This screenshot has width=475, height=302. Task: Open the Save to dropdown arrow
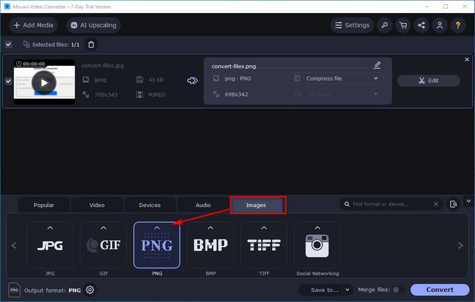pyautogui.click(x=347, y=290)
